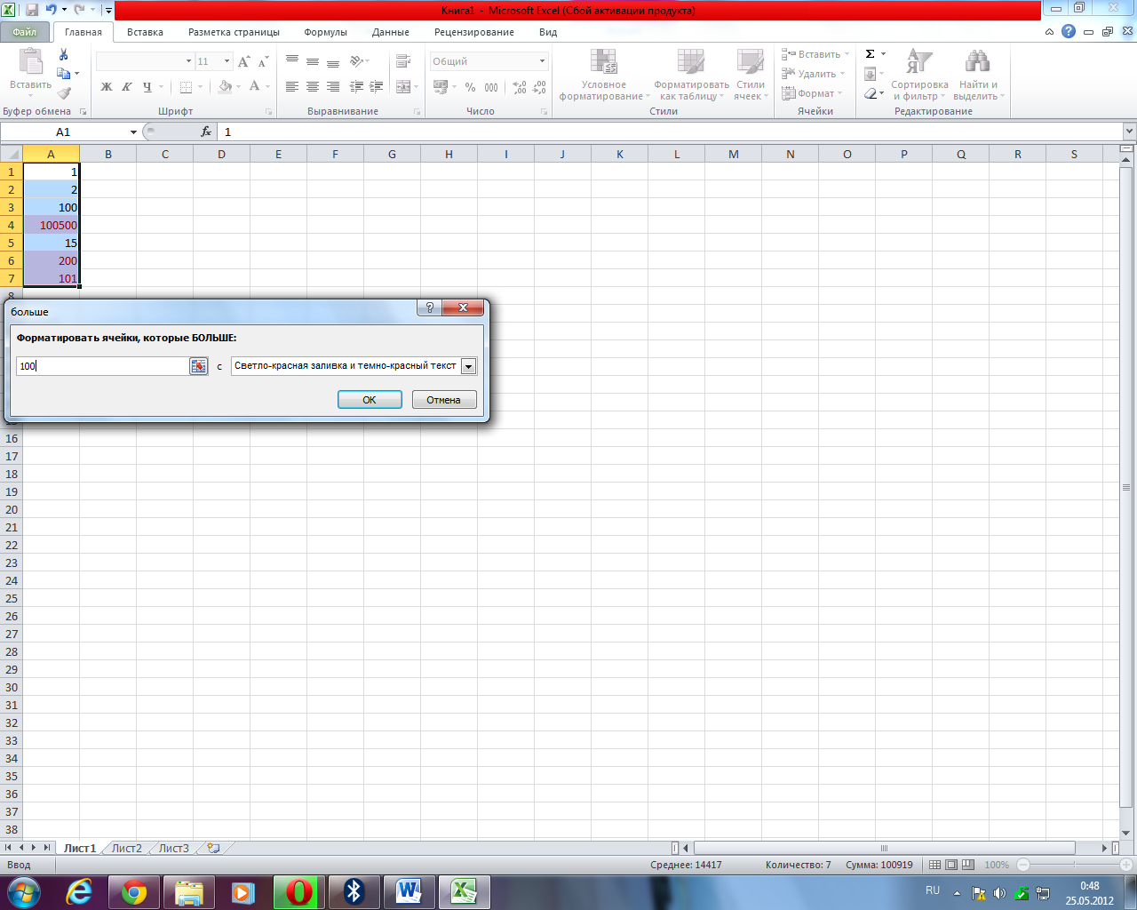The width and height of the screenshot is (1137, 910).
Task: Click the borders icon in the Font group
Action: point(186,86)
